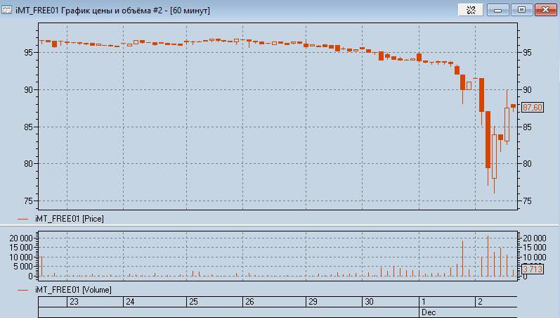The image size is (560, 318).
Task: Close the chart window
Action: [545, 10]
